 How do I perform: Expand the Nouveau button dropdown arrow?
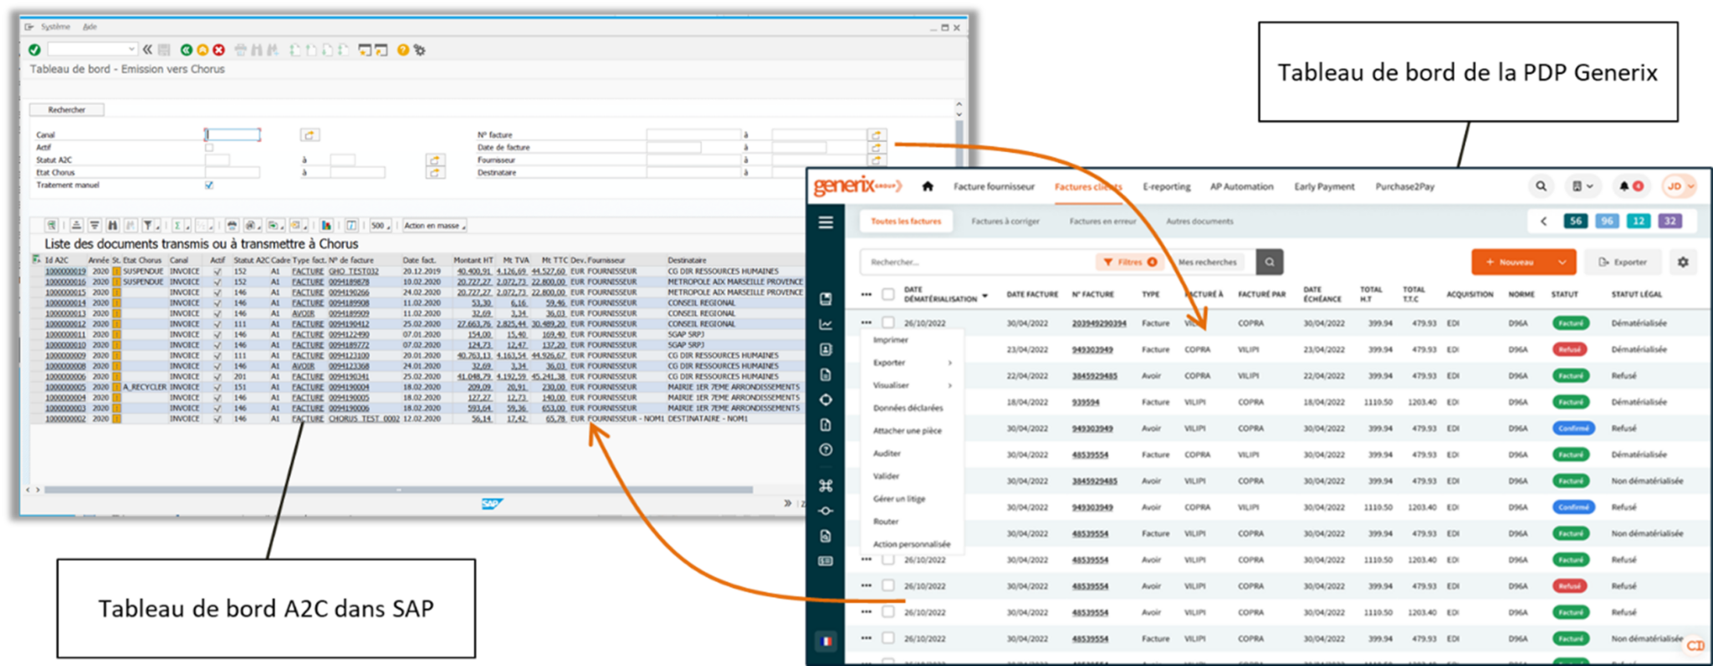click(1562, 262)
